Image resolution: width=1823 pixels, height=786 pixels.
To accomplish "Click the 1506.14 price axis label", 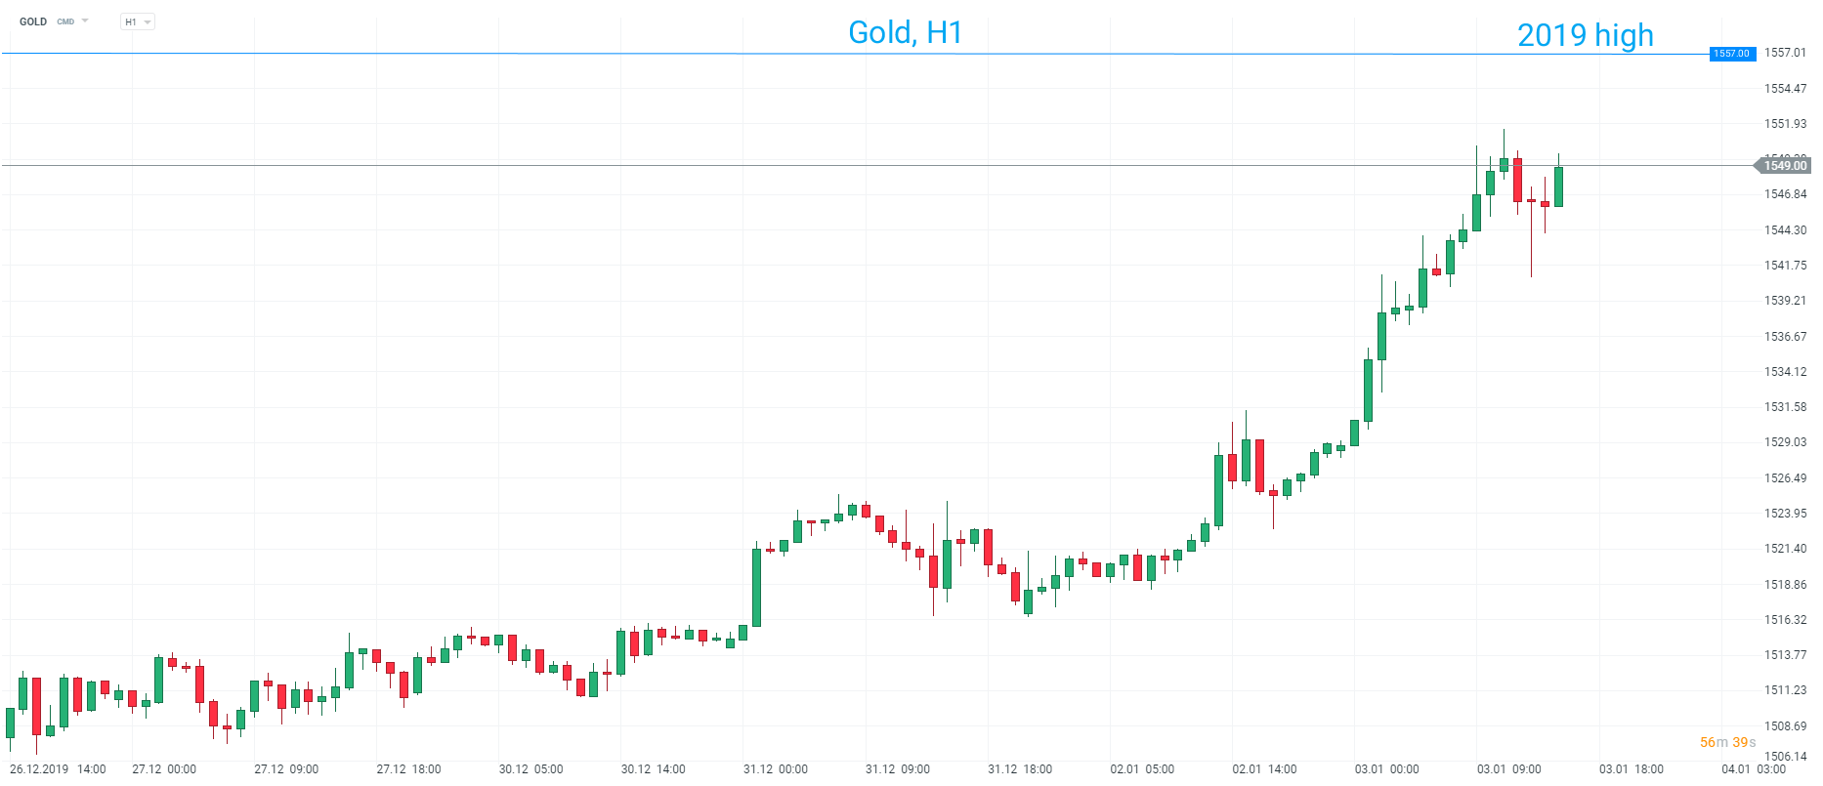I will click(1785, 756).
